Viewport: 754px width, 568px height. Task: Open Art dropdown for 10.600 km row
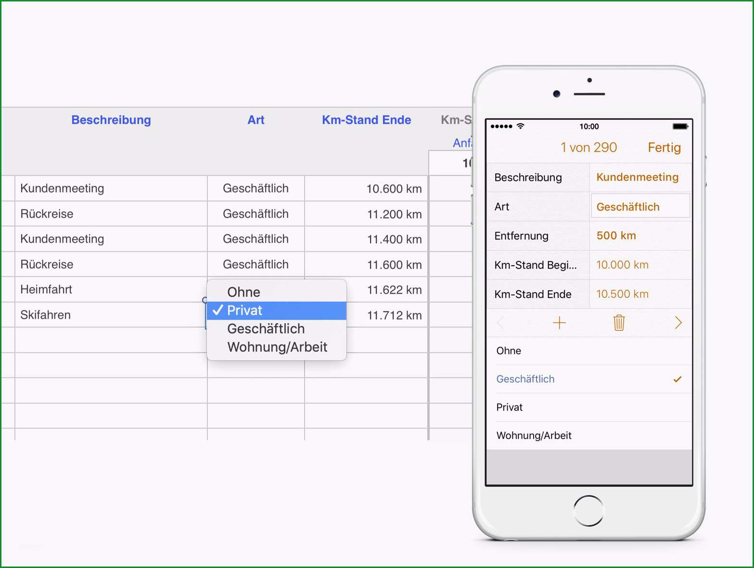pyautogui.click(x=256, y=188)
